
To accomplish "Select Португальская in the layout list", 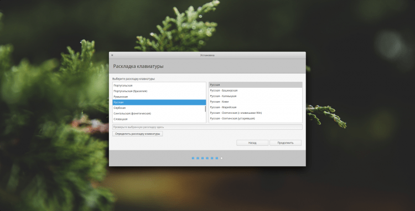I will pos(159,86).
